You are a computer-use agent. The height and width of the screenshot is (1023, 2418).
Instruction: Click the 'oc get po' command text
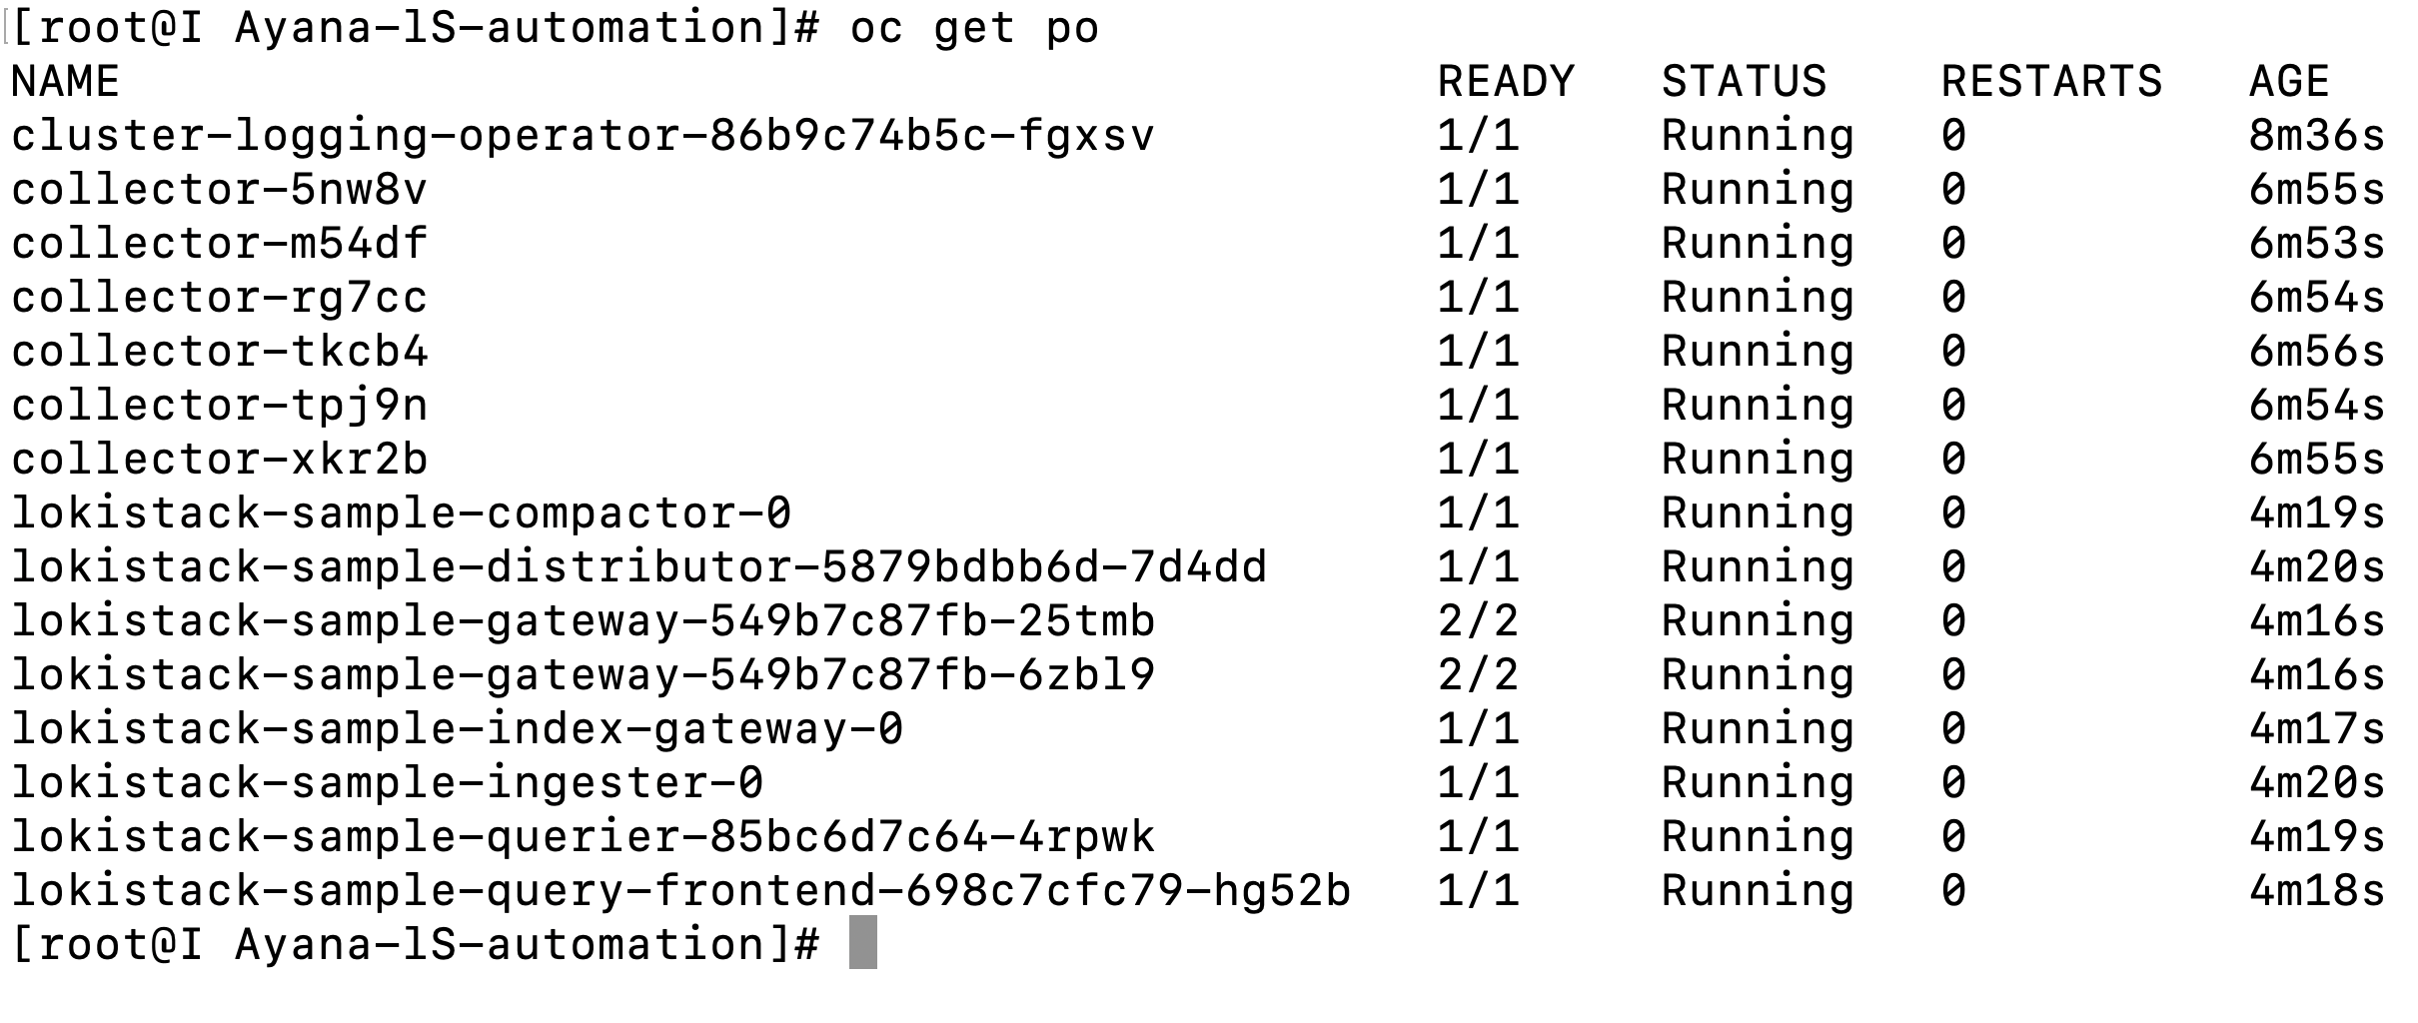(974, 28)
